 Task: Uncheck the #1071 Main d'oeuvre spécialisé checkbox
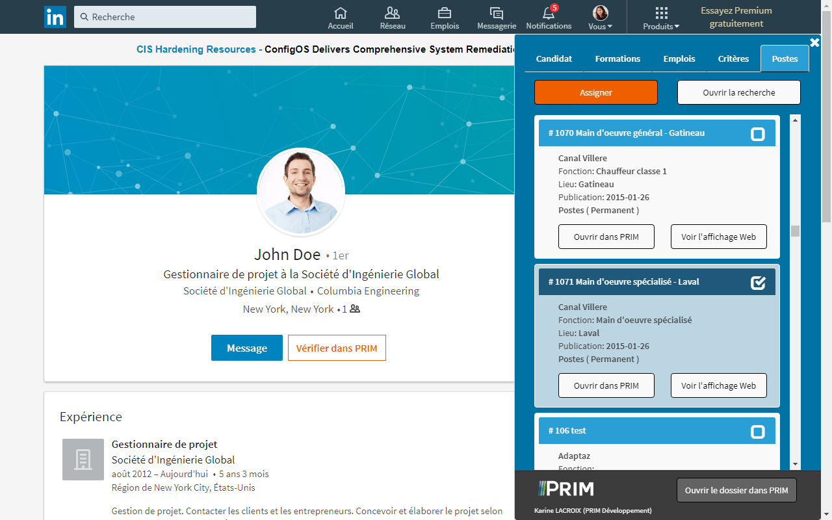coord(758,283)
